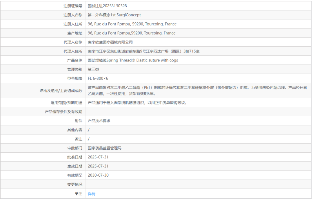This screenshot has height=199, width=313.
Task: Select approval date value in 批准日期 row
Action: coord(98,157)
